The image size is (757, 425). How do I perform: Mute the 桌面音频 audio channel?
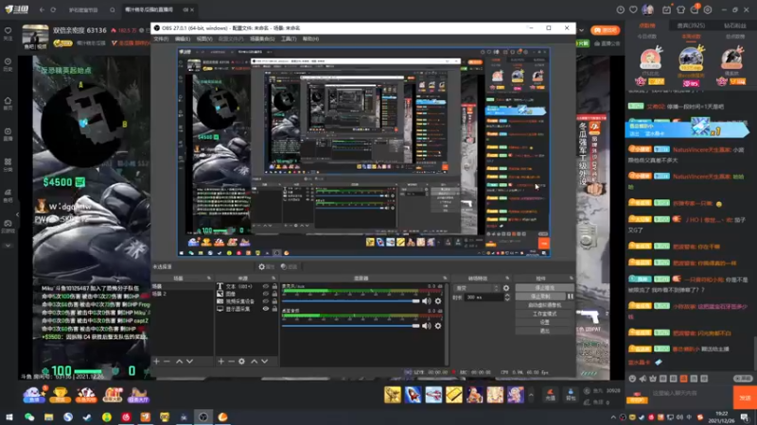[427, 326]
